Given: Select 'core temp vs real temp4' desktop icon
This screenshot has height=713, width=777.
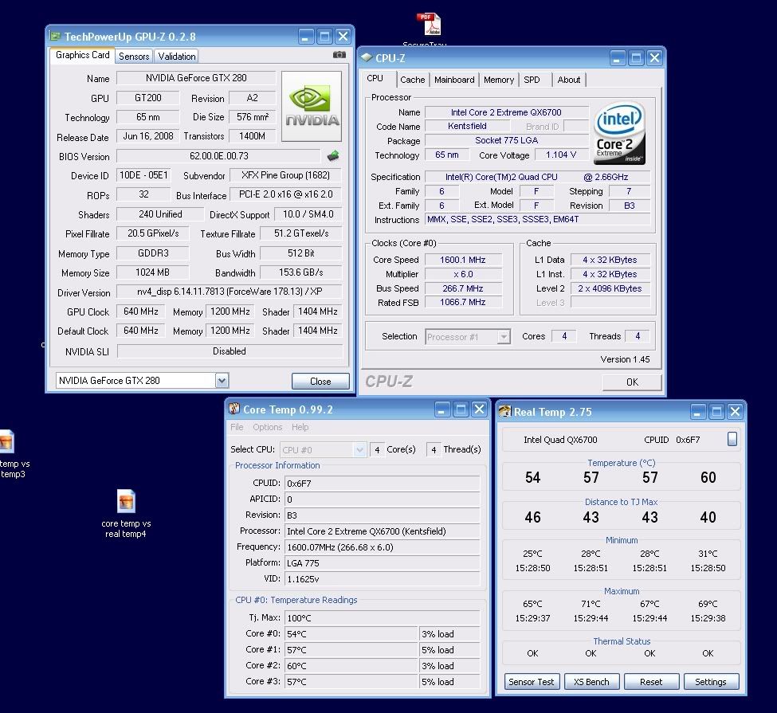Looking at the screenshot, I should pos(126,502).
